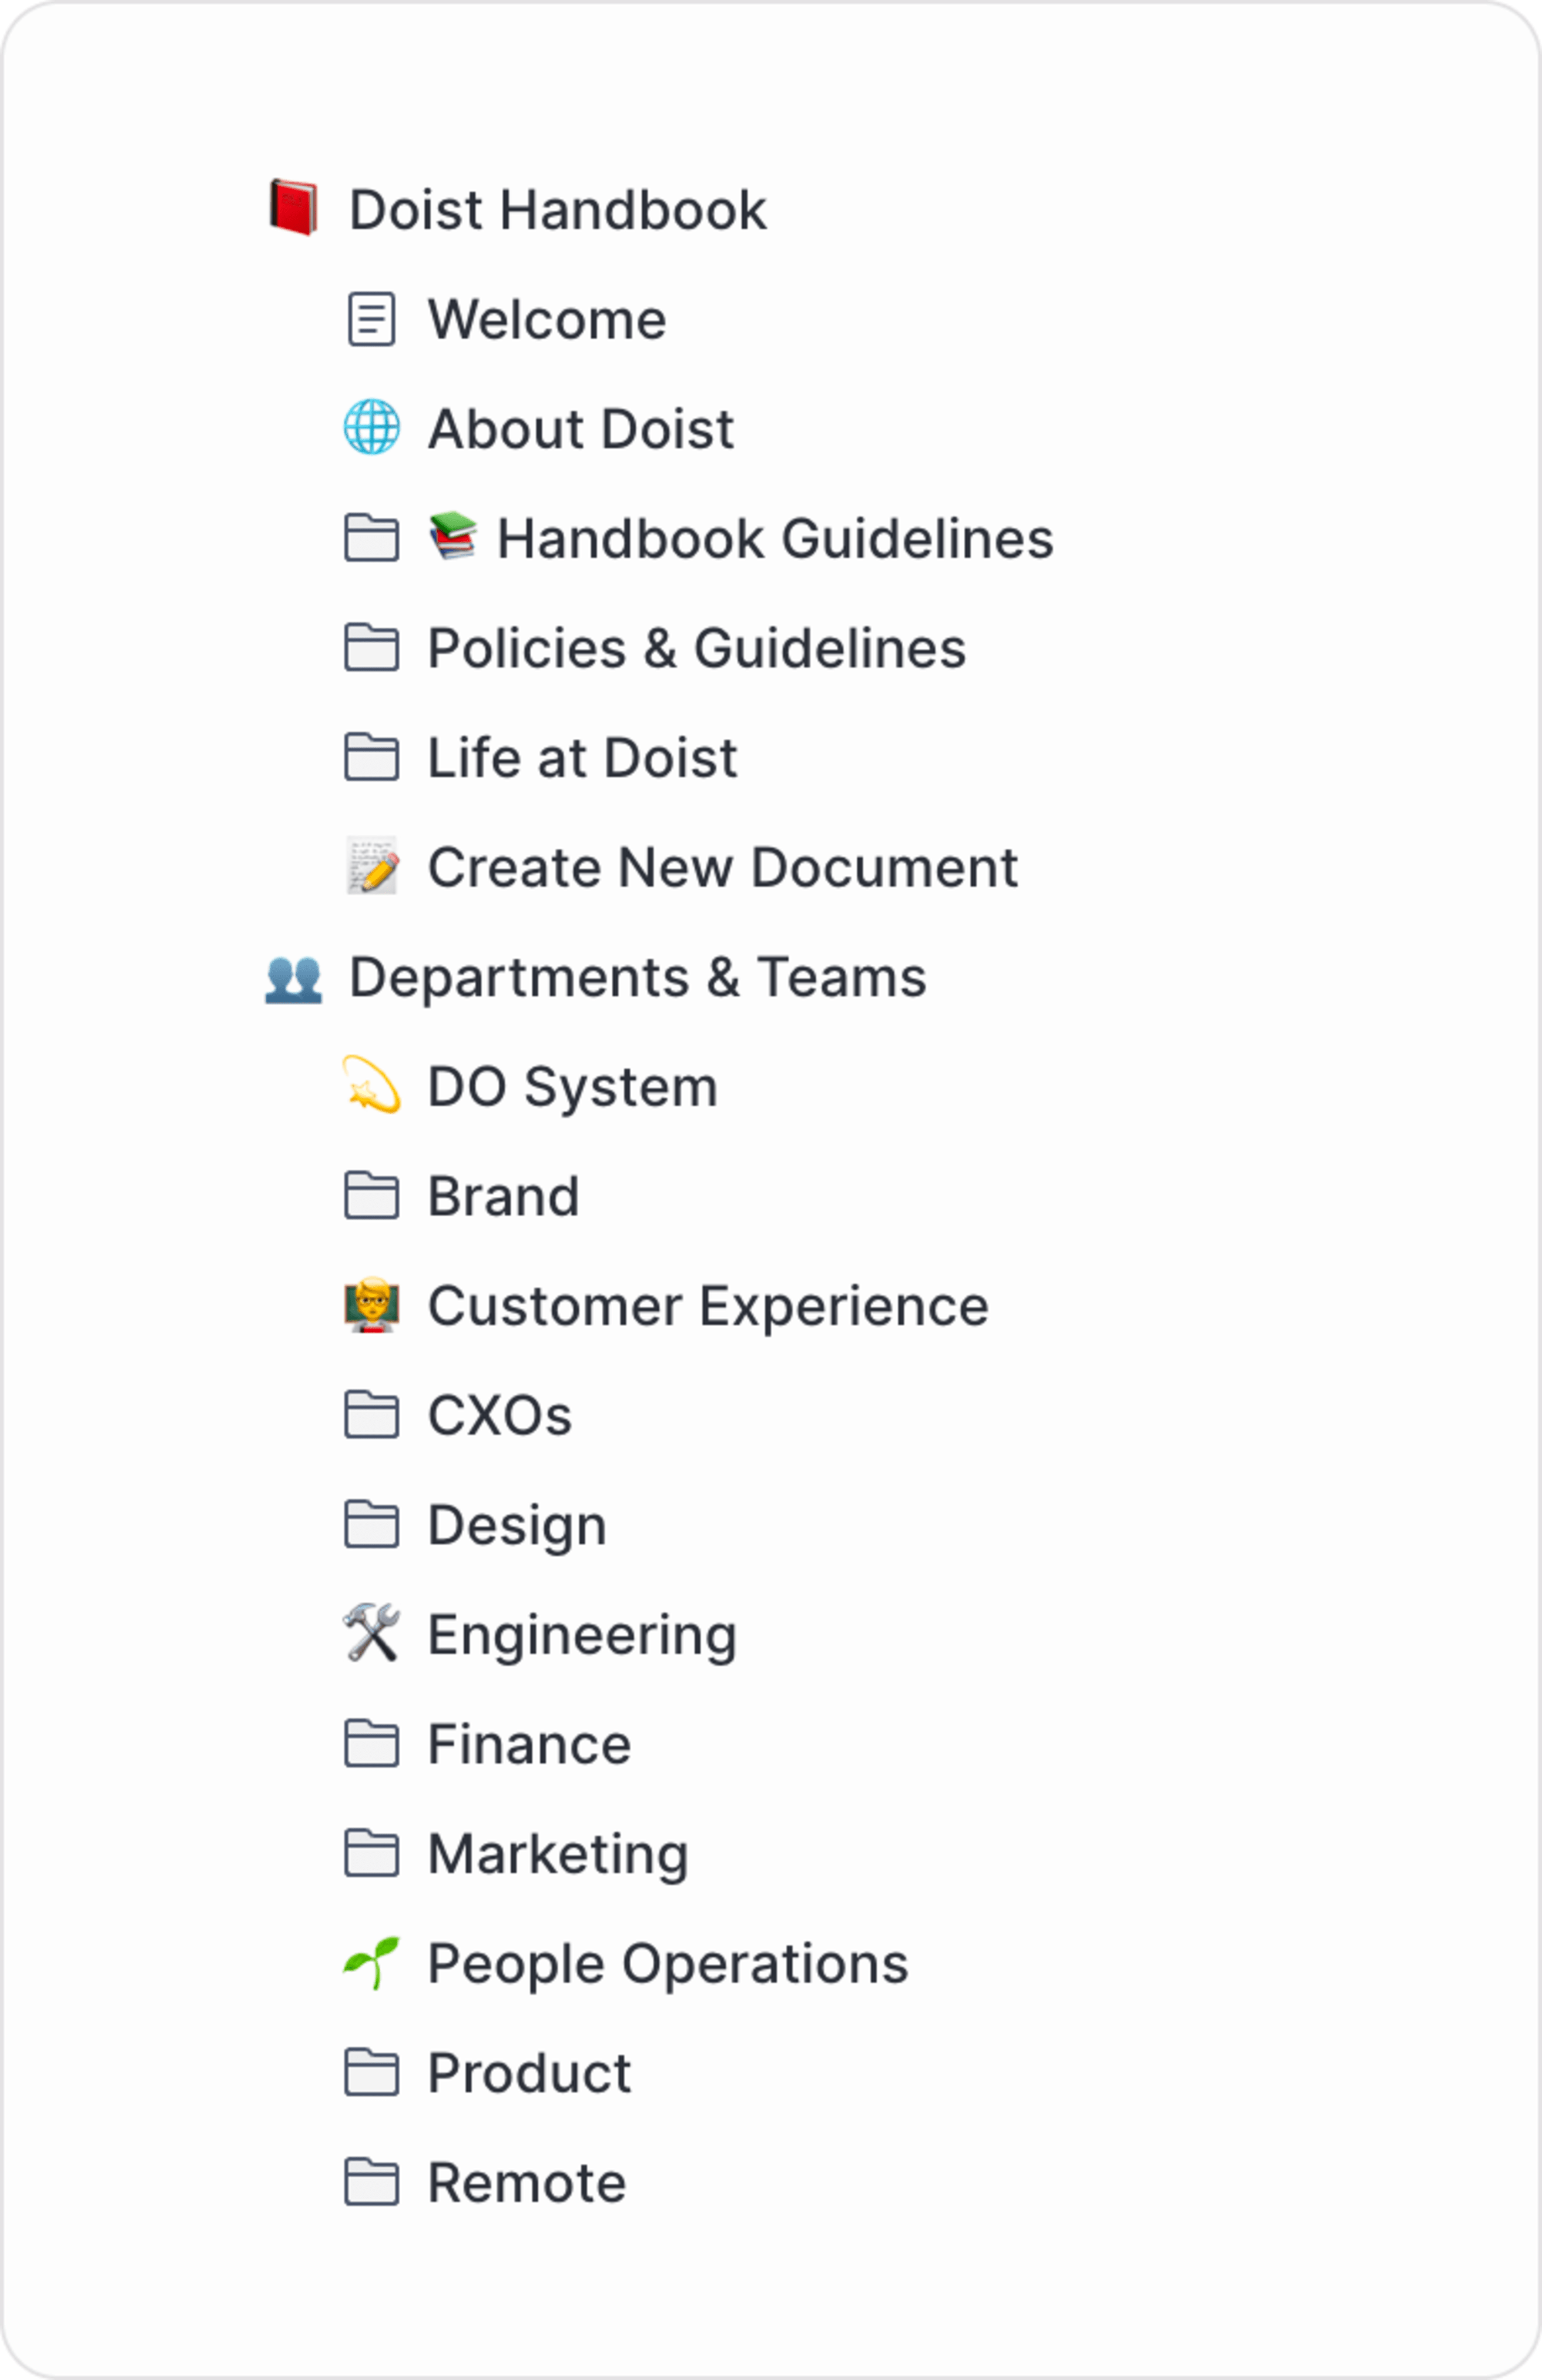Click the hammer and wrench icon for Engineering
Screen dimensions: 1542x2380
372,1634
